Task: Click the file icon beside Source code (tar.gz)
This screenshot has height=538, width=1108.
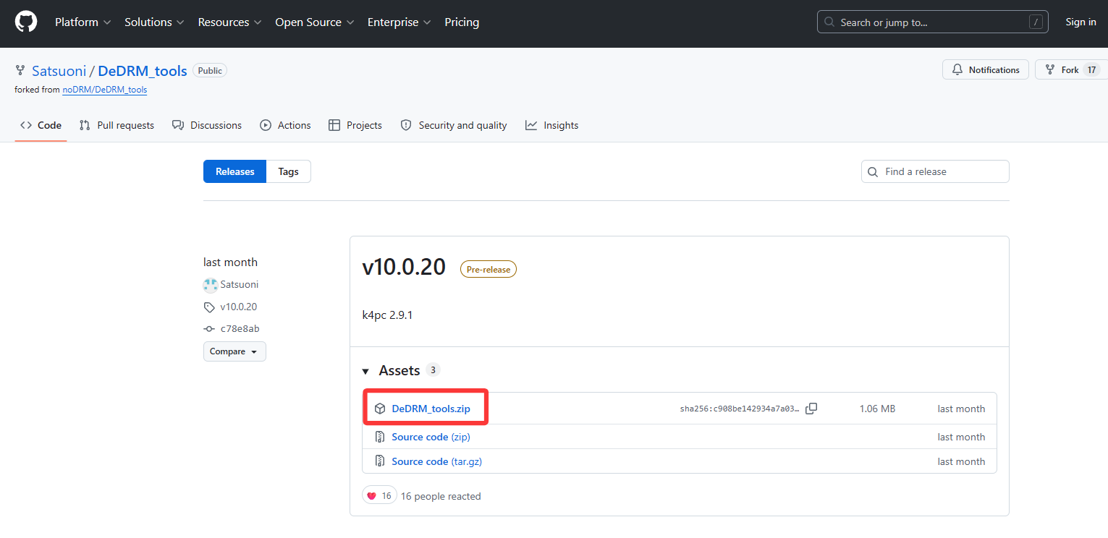Action: pos(380,461)
